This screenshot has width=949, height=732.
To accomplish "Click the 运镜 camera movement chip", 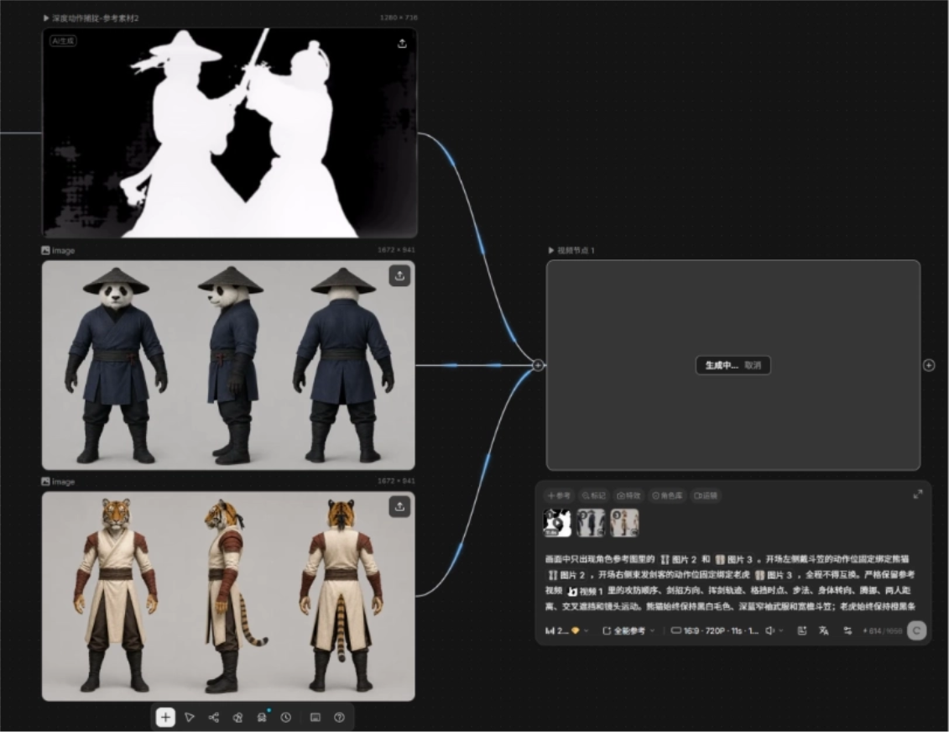I will [705, 496].
